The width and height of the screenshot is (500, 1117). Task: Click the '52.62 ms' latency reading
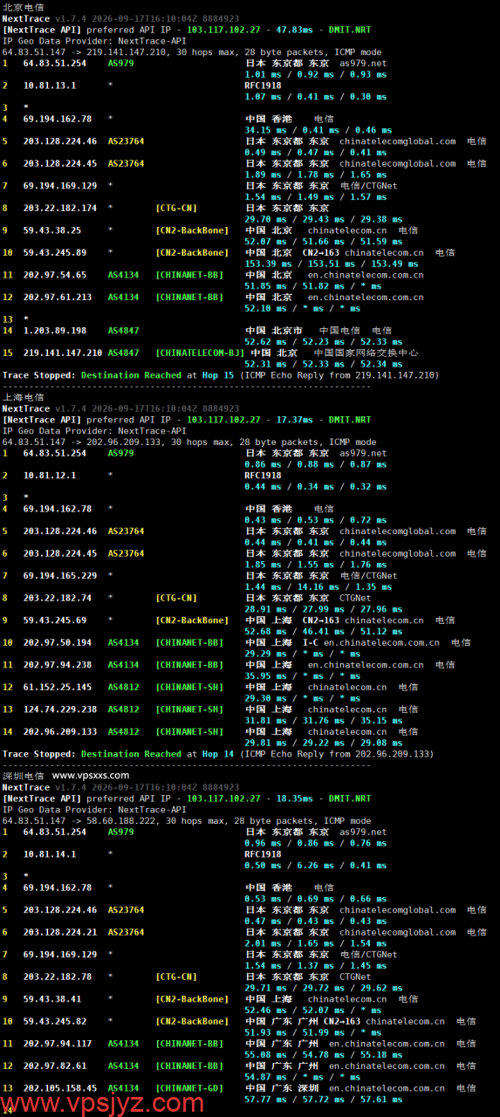point(267,342)
